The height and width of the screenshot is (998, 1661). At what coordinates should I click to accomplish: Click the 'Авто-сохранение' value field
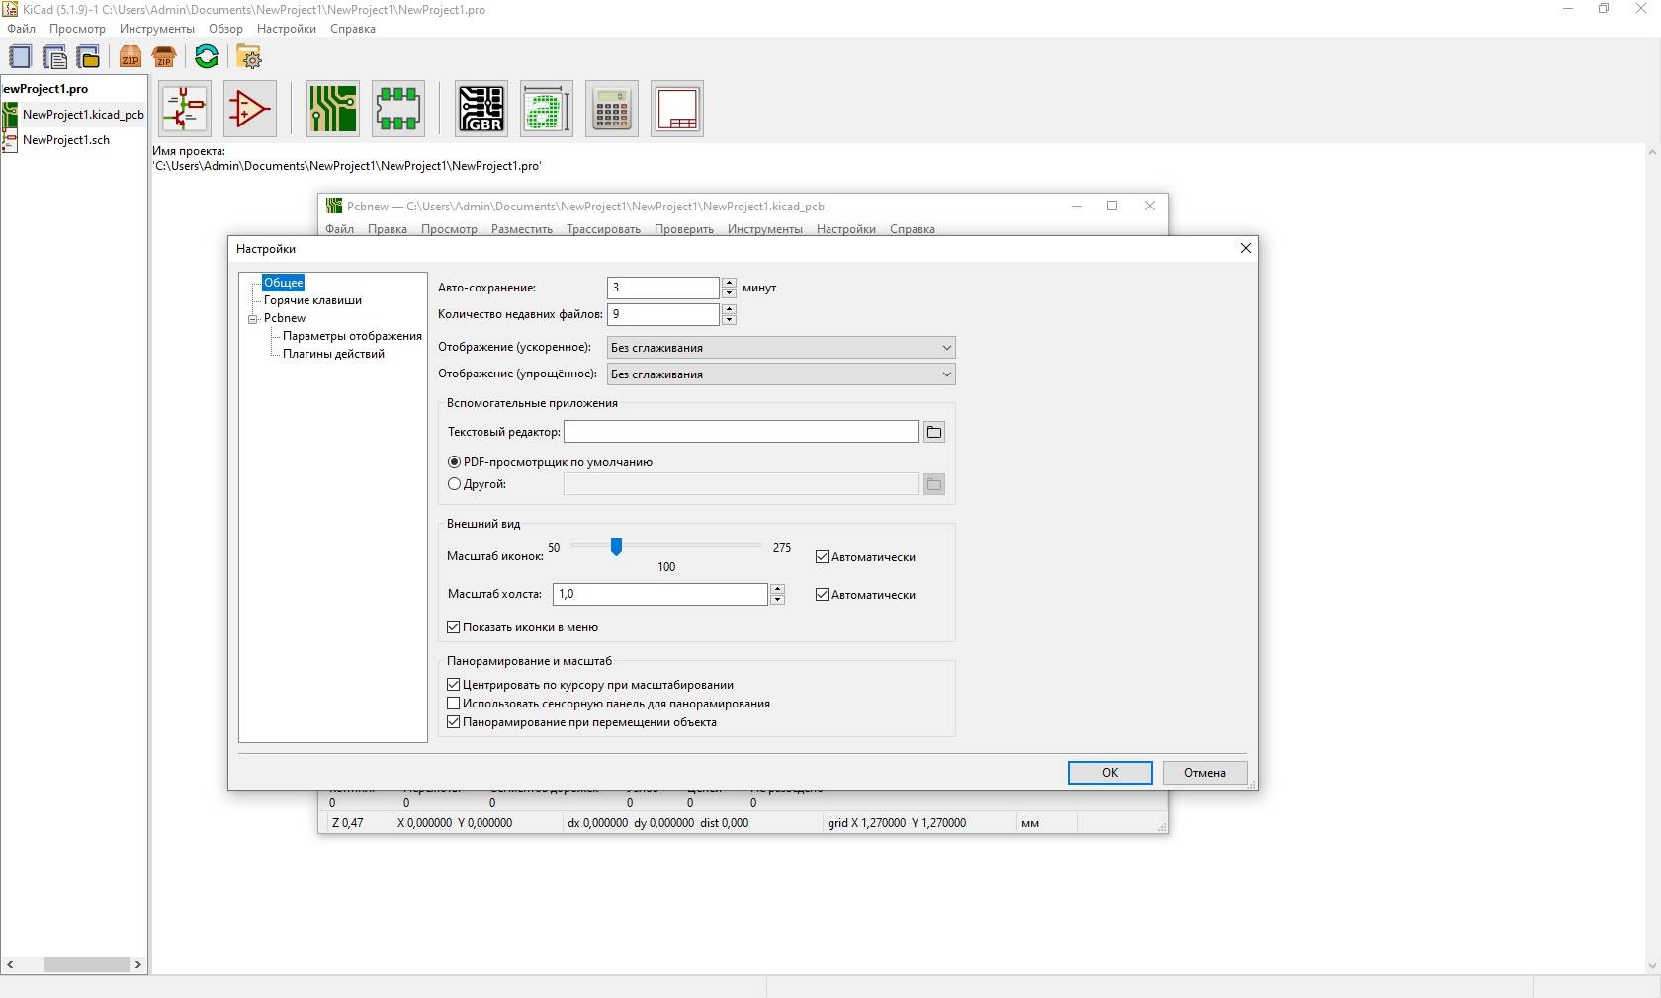coord(663,288)
